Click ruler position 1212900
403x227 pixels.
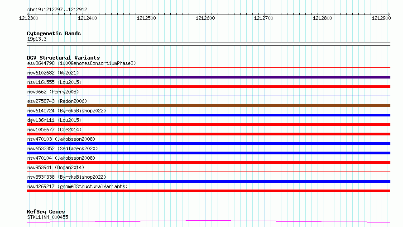tap(381, 18)
